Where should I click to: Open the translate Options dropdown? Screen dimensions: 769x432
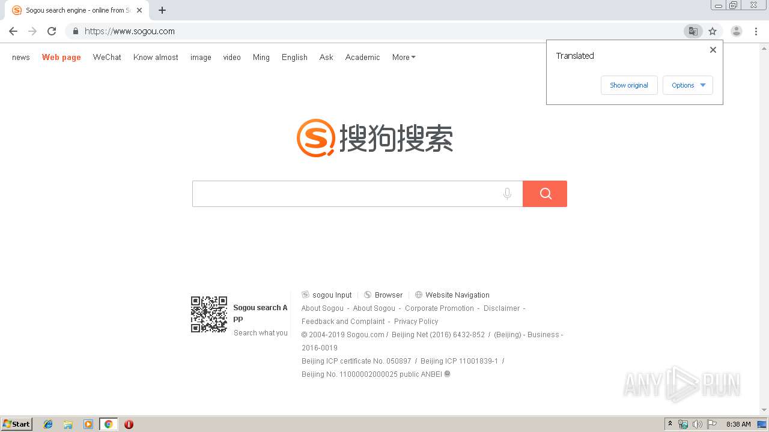688,85
